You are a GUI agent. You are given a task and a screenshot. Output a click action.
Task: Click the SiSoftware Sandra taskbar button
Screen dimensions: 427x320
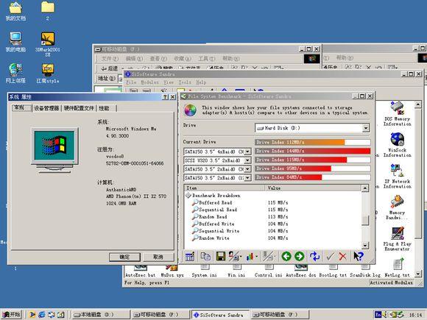[220, 315]
